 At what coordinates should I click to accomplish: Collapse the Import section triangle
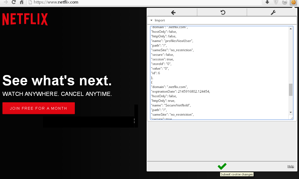pos(152,20)
